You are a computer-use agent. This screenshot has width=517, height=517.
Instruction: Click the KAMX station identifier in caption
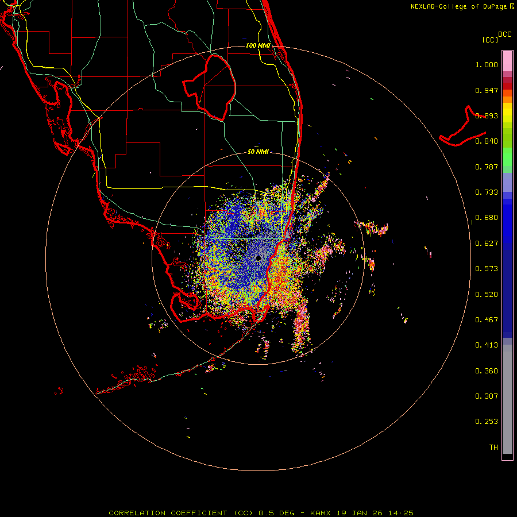[321, 513]
